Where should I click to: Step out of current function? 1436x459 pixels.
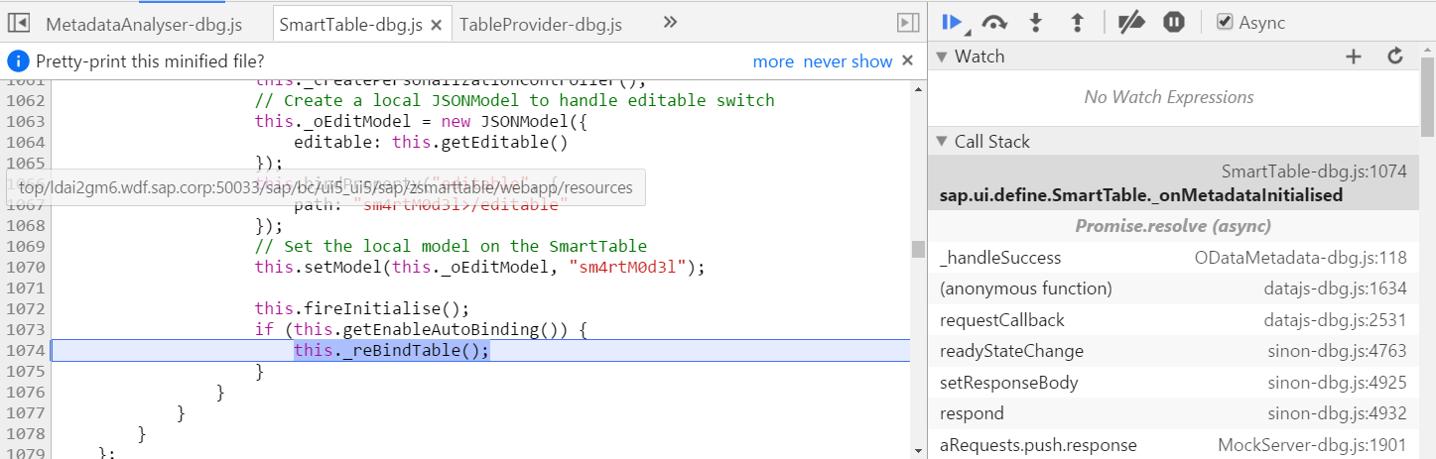(x=1077, y=22)
